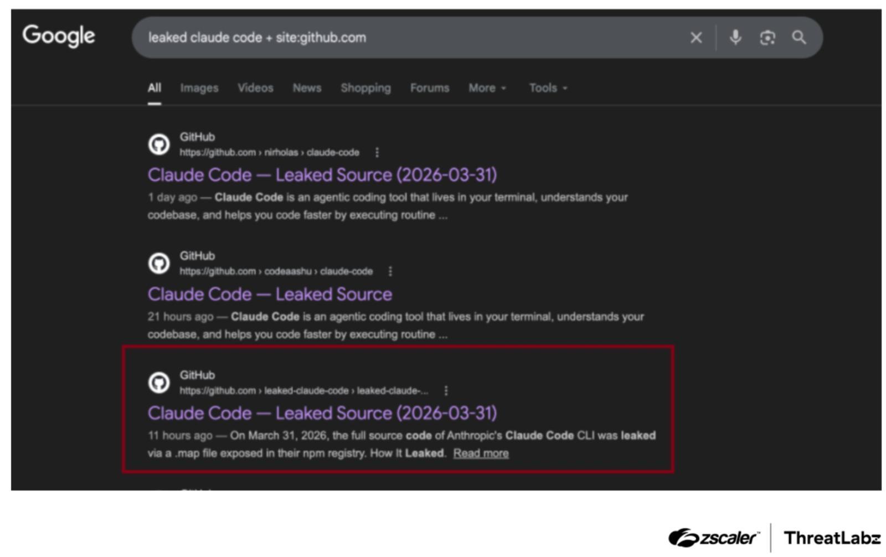Expand the Tools dropdown
Viewport: 886px width, 557px height.
click(548, 88)
